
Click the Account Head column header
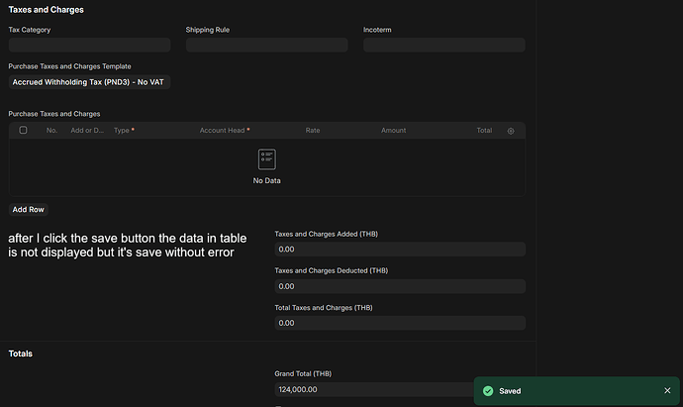(x=225, y=131)
